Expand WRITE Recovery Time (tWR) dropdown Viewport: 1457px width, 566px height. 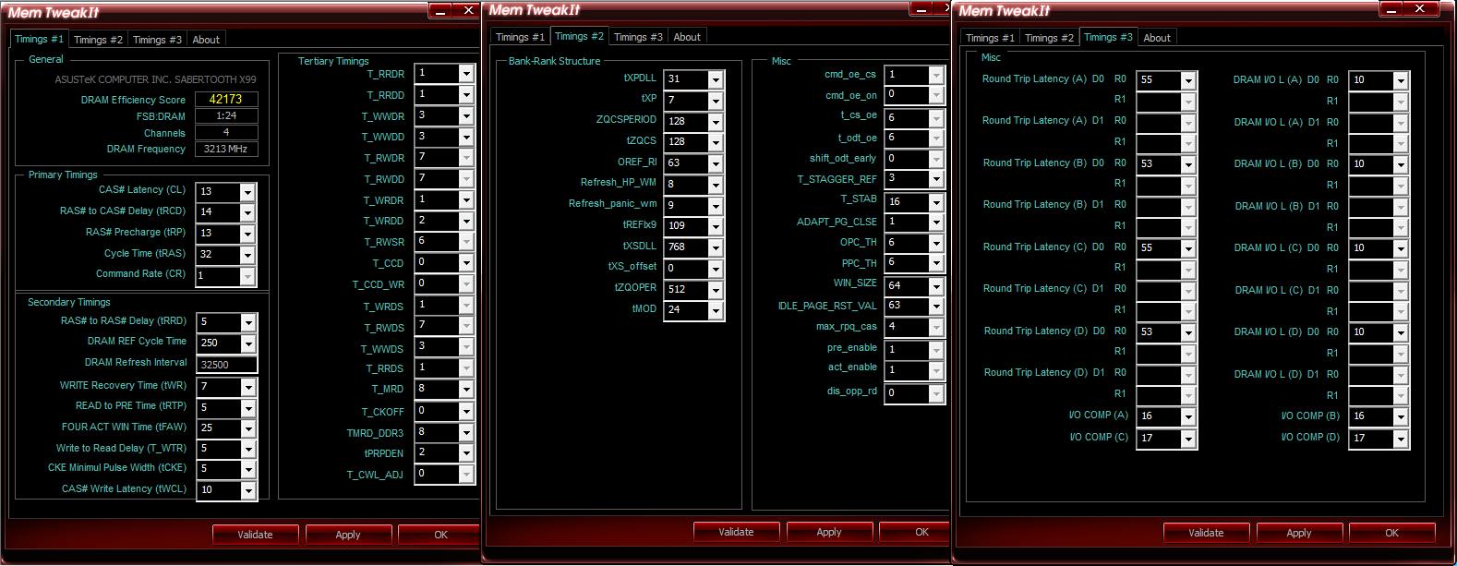tap(247, 387)
